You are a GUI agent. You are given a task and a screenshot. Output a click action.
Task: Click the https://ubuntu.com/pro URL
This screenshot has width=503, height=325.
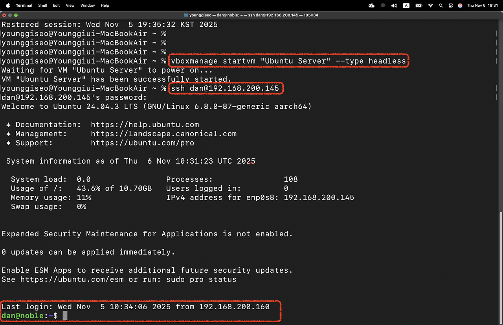[143, 143]
